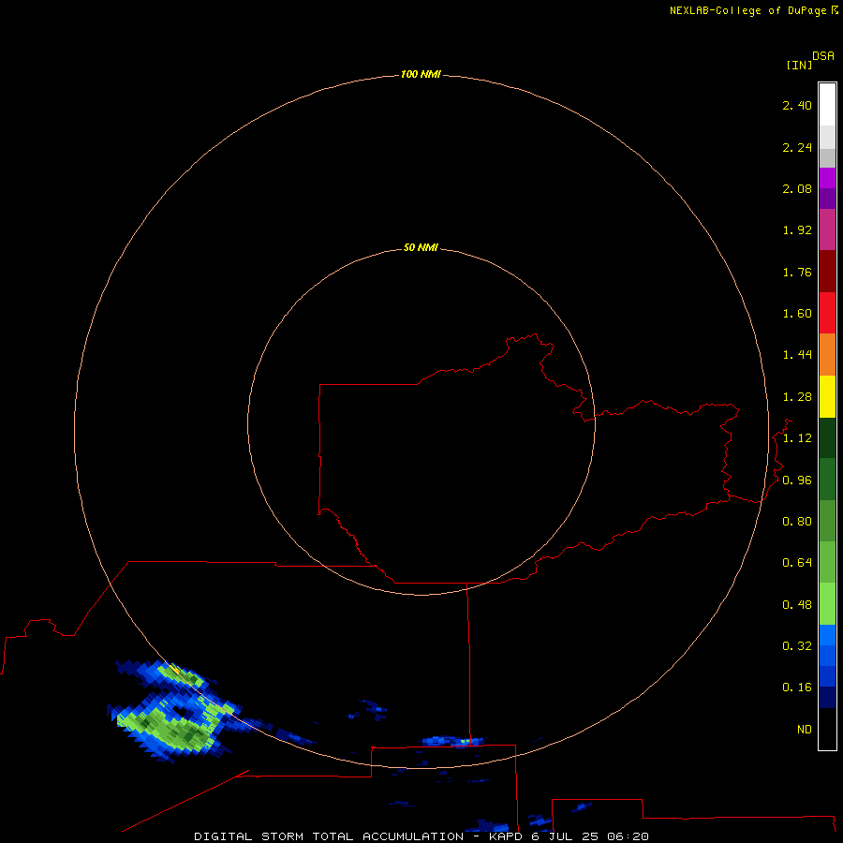The height and width of the screenshot is (843, 843).
Task: Click the 0.64 legend value
Action: click(797, 563)
